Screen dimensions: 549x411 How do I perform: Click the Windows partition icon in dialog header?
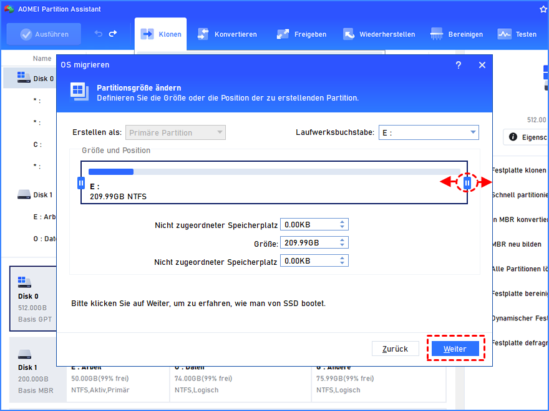coord(79,92)
